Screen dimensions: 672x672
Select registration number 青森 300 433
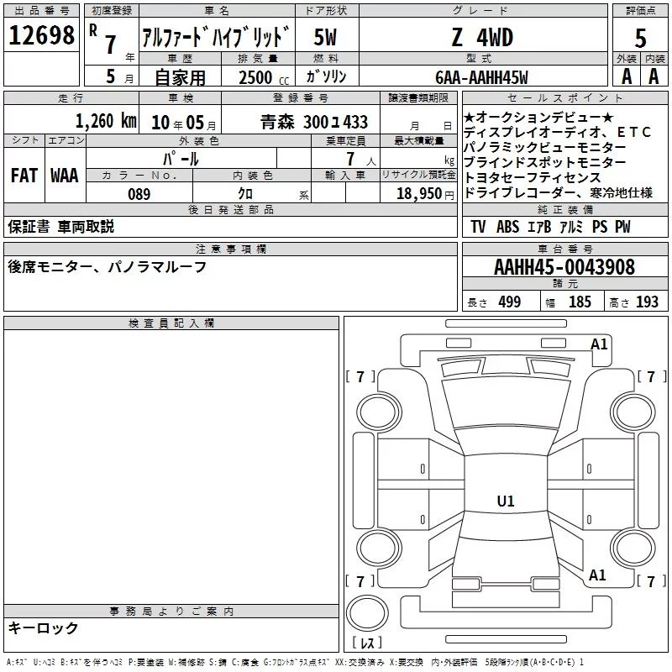tap(314, 123)
